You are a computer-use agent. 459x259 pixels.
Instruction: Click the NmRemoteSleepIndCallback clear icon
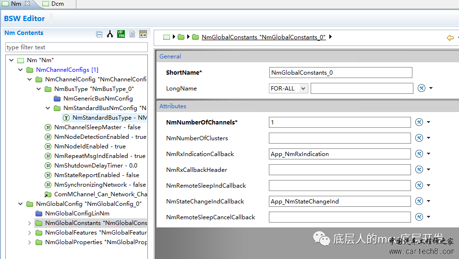[x=419, y=185]
